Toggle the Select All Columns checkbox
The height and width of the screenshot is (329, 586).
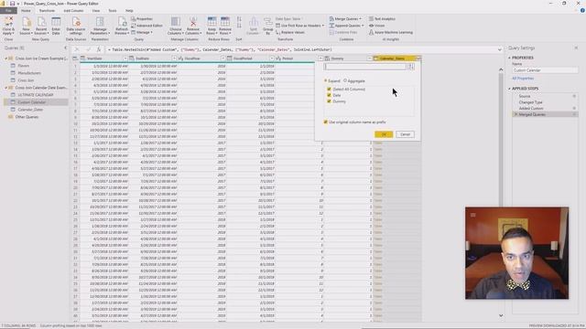point(329,90)
